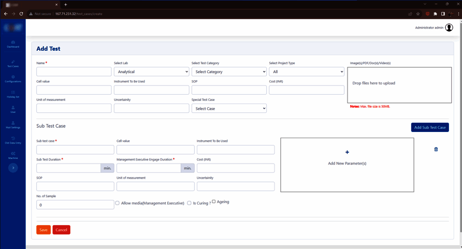
Task: Click the administrator profile avatar icon
Action: point(449,27)
